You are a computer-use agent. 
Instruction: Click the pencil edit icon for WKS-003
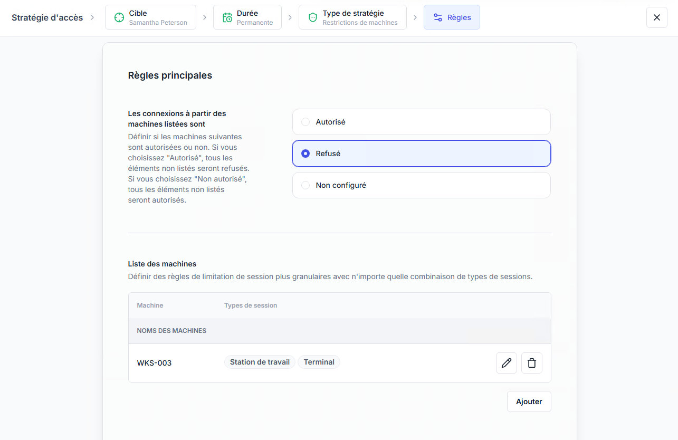507,363
